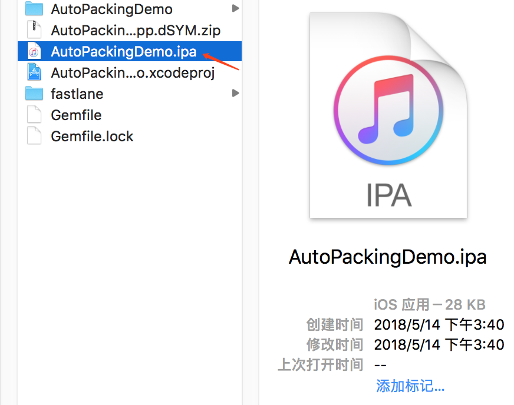Collapse the selected AutoPackingDemo.ipa disclosure arrow

coord(235,51)
